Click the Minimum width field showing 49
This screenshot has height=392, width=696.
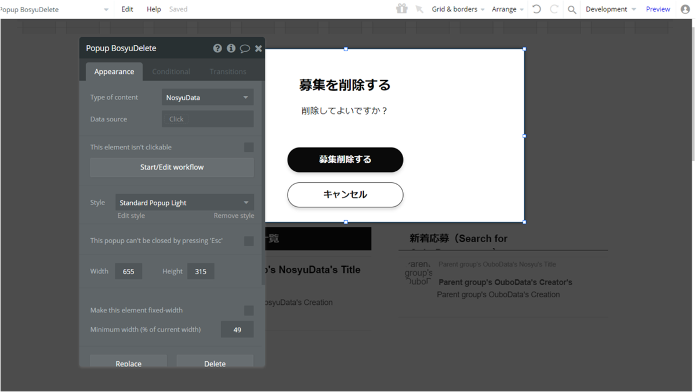tap(237, 329)
